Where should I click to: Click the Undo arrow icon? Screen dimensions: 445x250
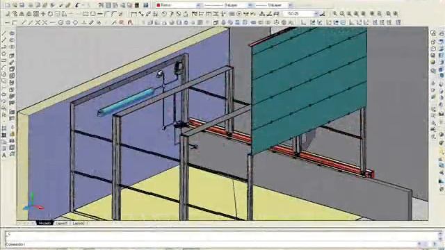click(x=78, y=5)
